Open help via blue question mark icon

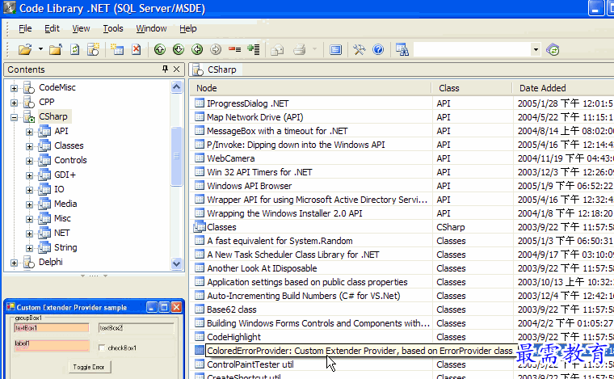[378, 50]
